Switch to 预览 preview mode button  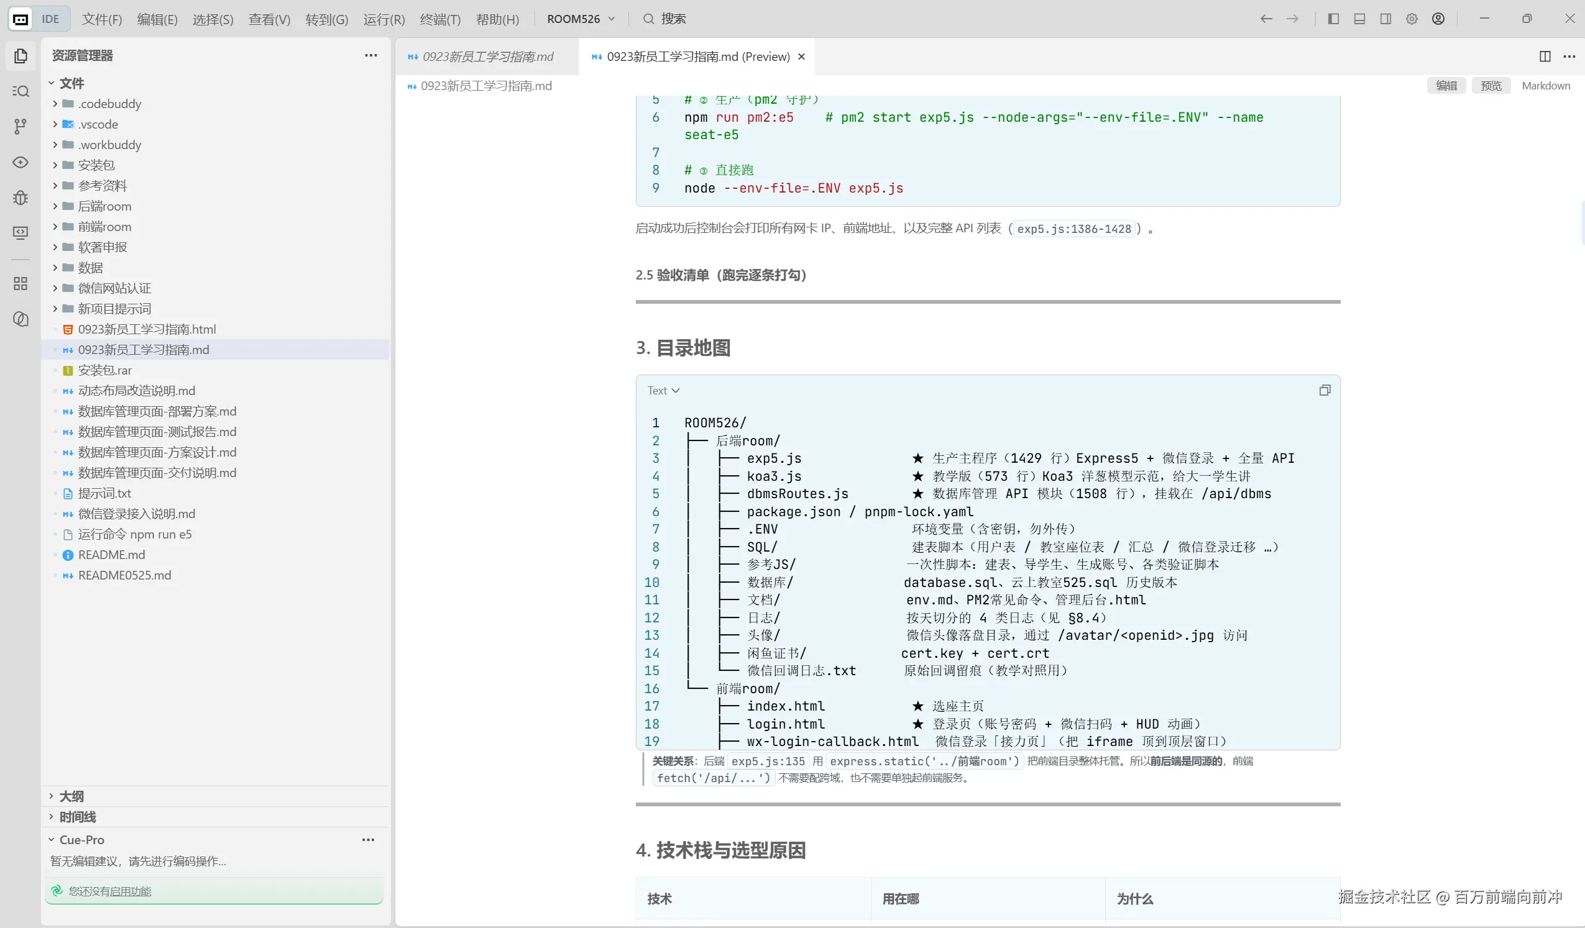pos(1491,86)
